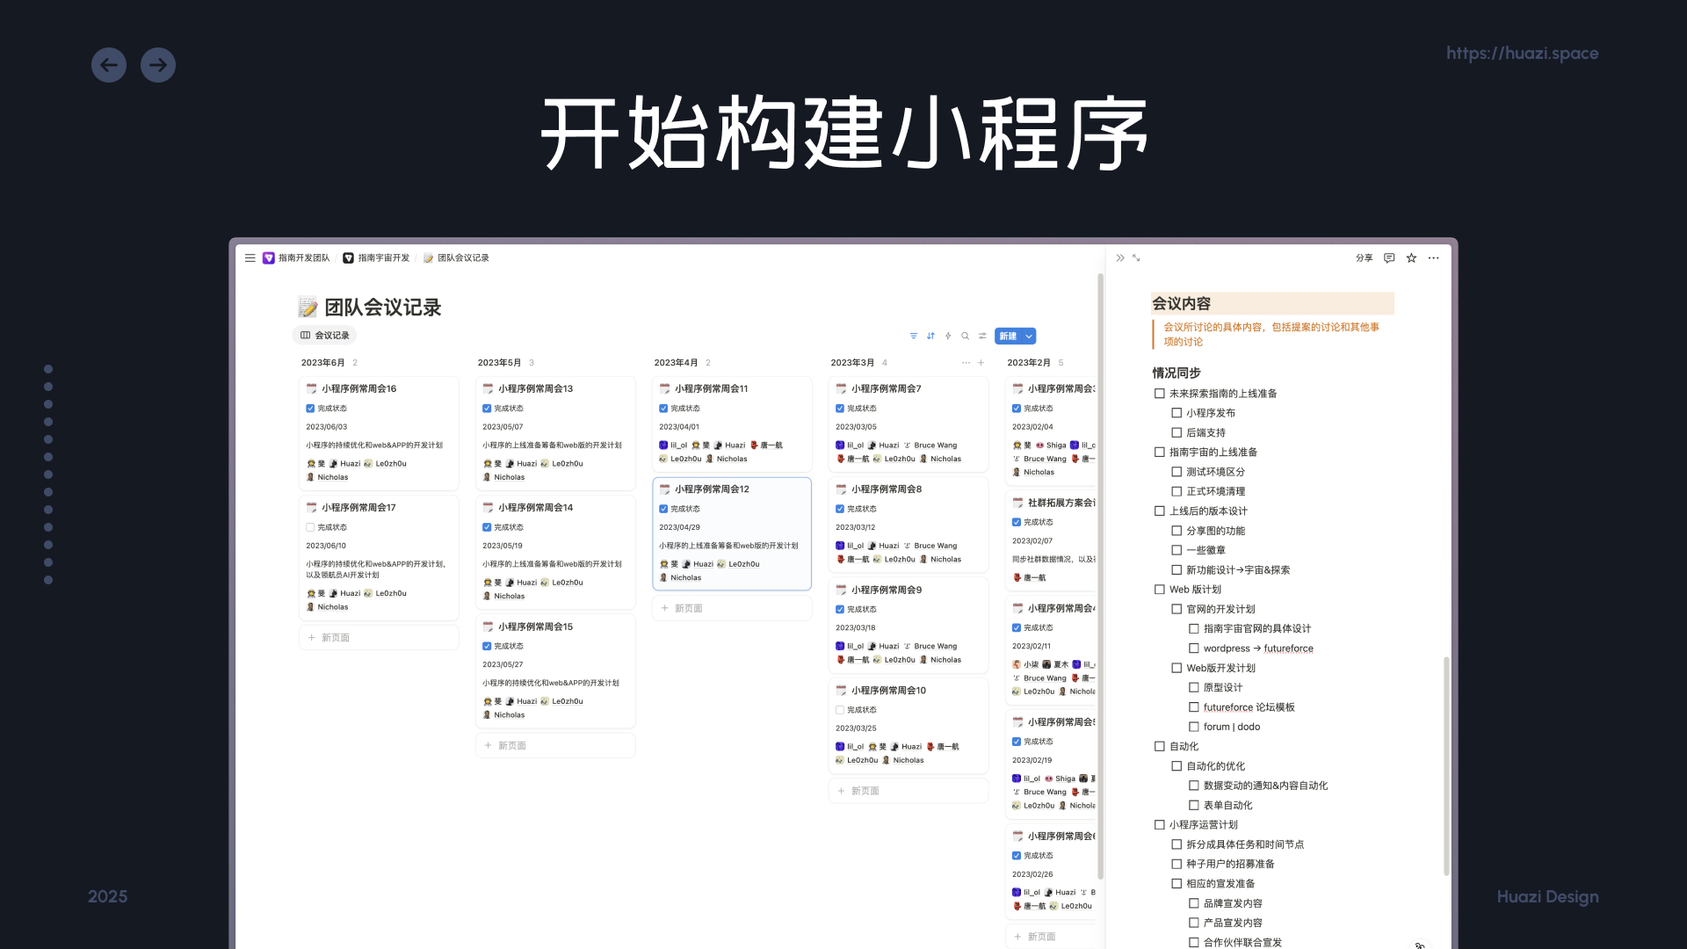
Task: Open the page options three-dot menu
Action: click(x=1433, y=257)
